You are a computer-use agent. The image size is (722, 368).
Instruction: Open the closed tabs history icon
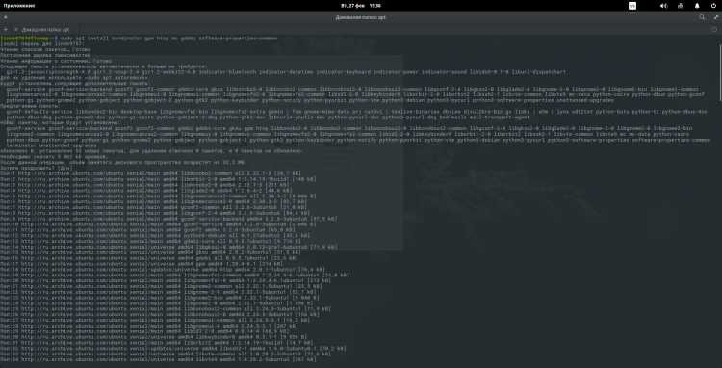click(714, 29)
